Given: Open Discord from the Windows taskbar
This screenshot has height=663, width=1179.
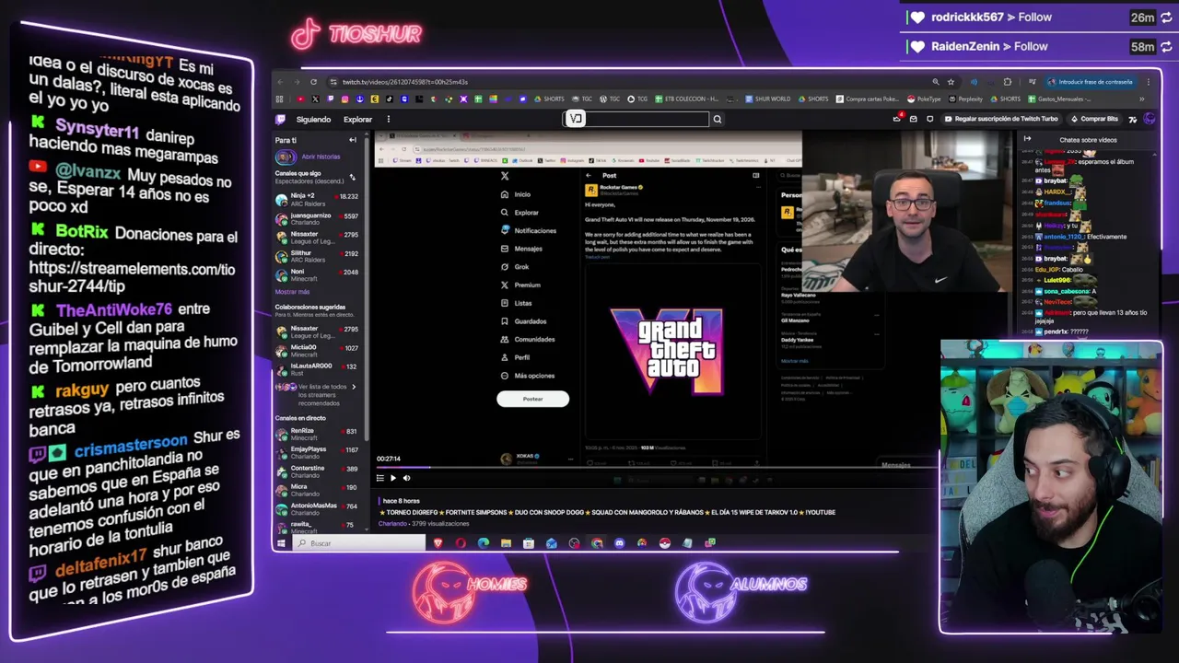Looking at the screenshot, I should coord(619,543).
